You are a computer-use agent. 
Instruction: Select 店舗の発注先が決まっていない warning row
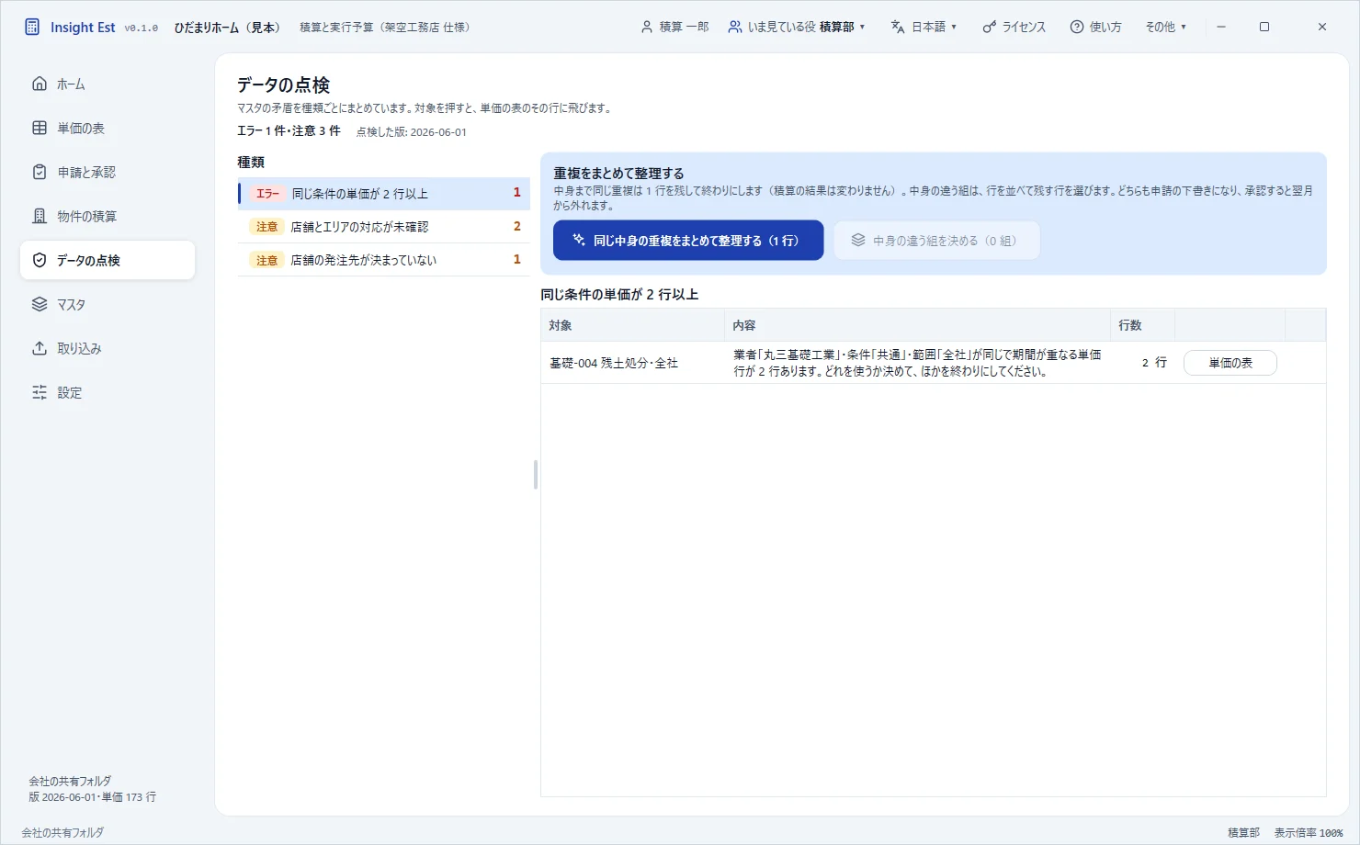pyautogui.click(x=384, y=260)
